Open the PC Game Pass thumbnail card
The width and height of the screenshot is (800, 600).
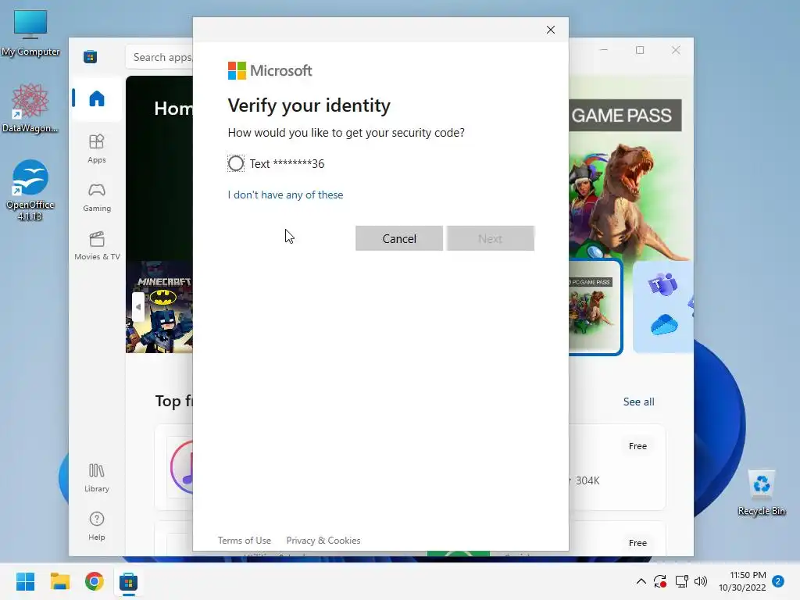pyautogui.click(x=595, y=307)
